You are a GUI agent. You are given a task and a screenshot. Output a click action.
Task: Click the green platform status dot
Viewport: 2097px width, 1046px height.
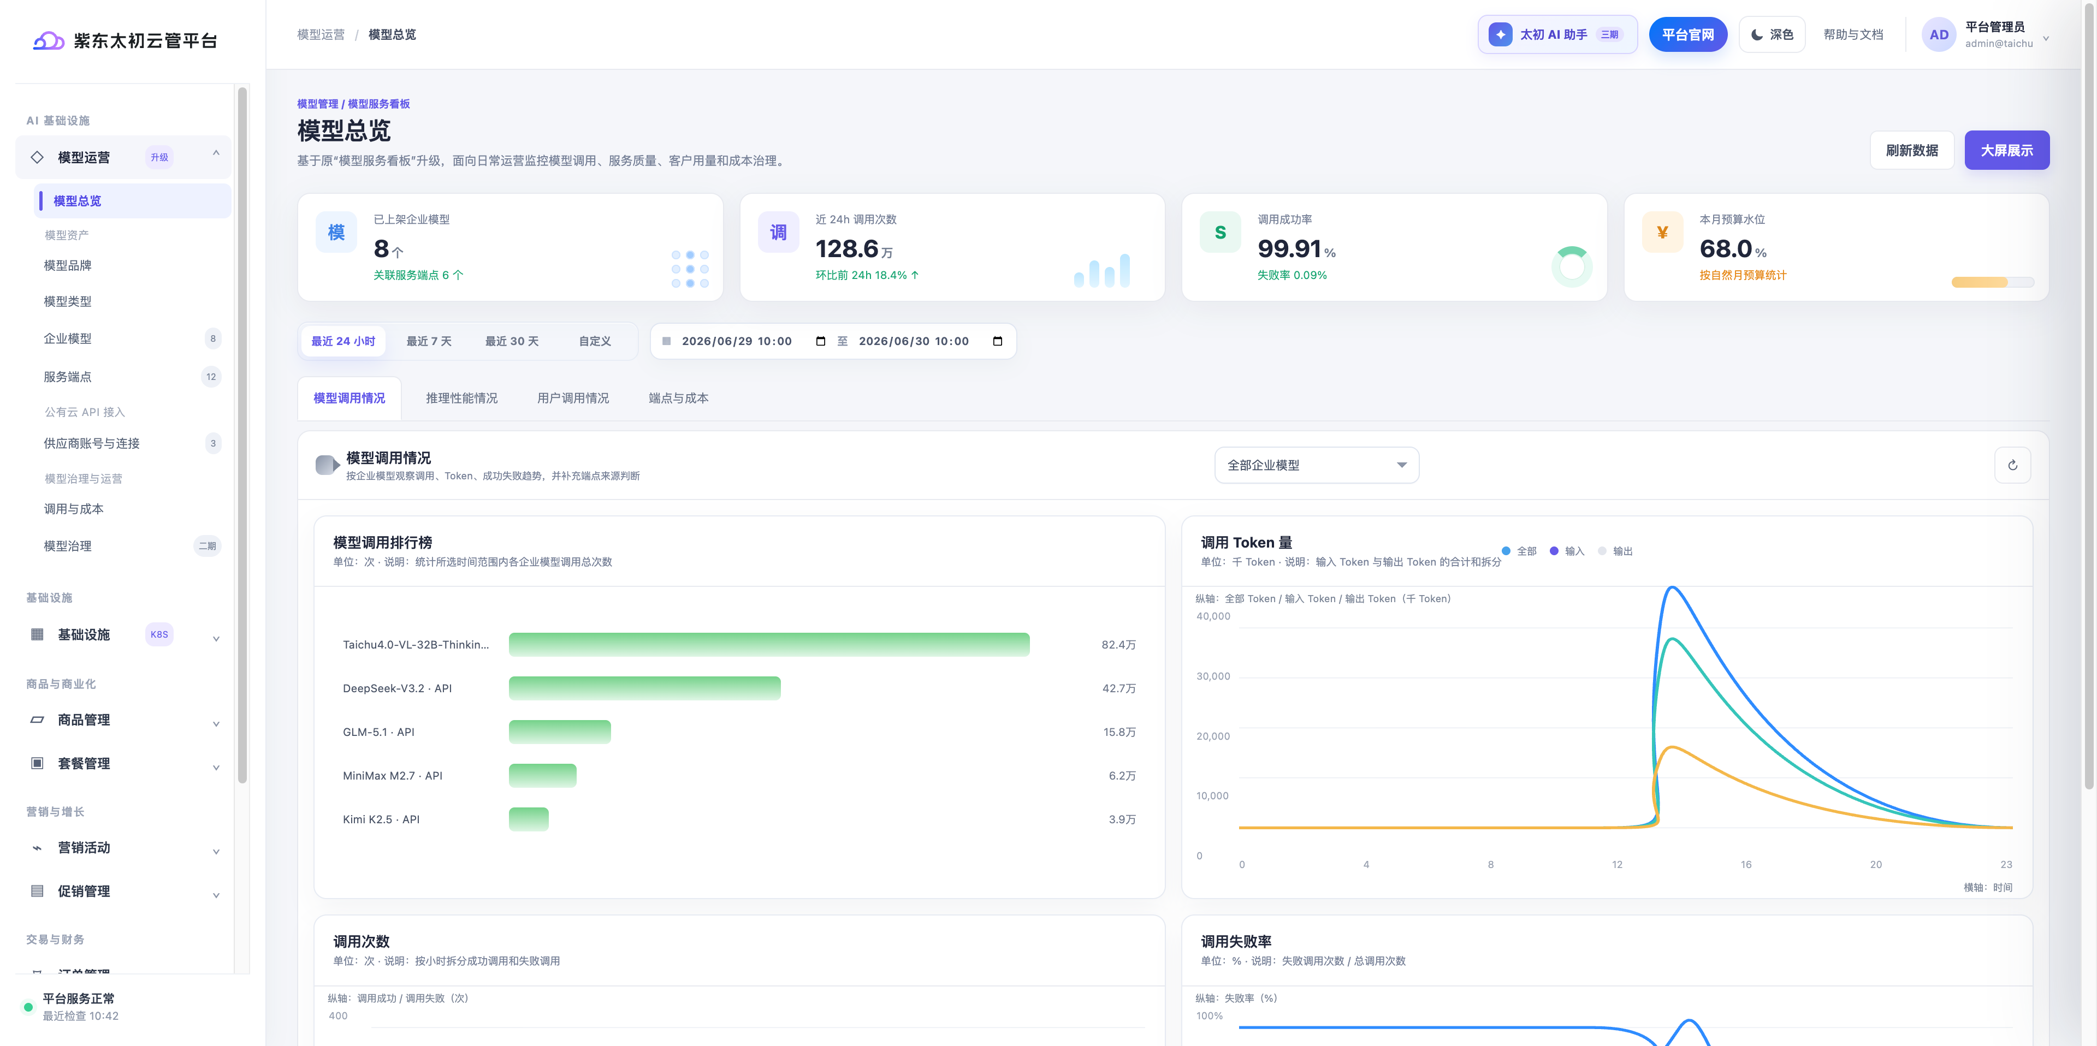pyautogui.click(x=28, y=1007)
